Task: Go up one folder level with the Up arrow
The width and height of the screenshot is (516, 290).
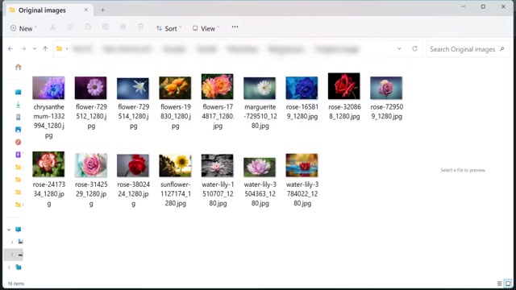Action: click(45, 48)
